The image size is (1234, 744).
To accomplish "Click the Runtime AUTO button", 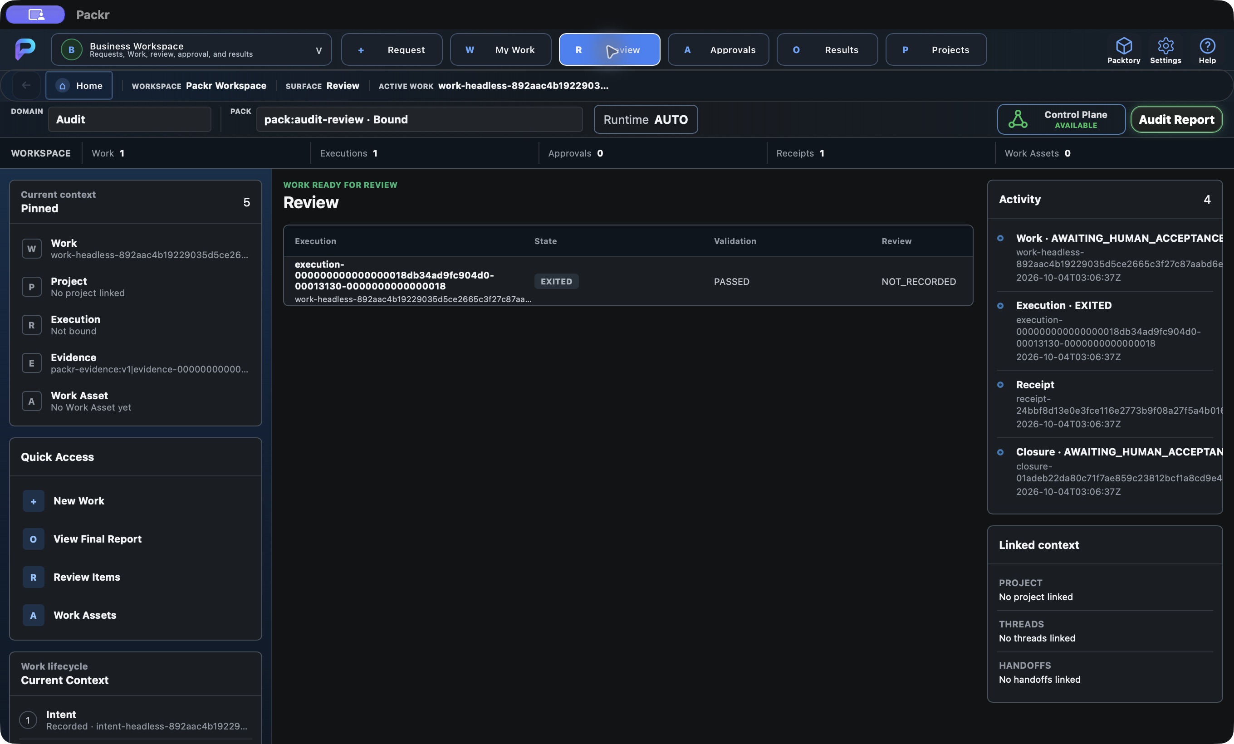I will (x=646, y=119).
